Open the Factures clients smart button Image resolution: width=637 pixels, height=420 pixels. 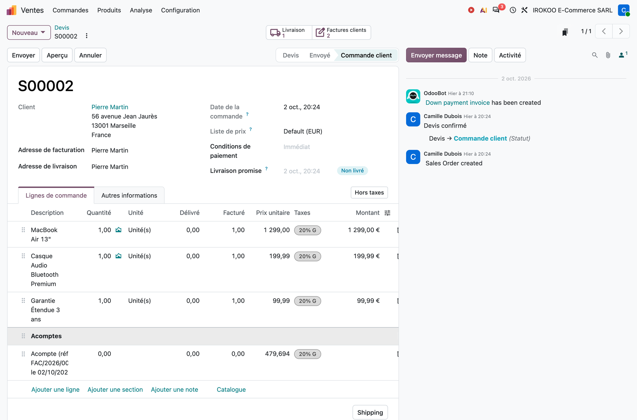coord(341,32)
